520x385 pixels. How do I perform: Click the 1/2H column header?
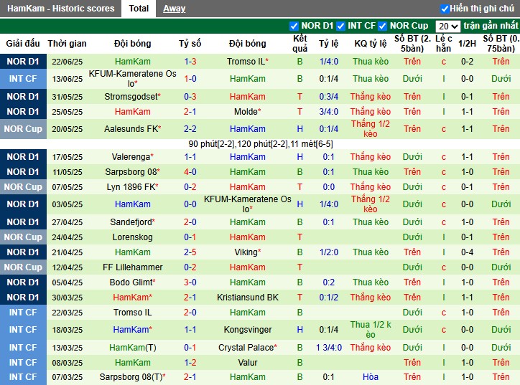(x=467, y=44)
